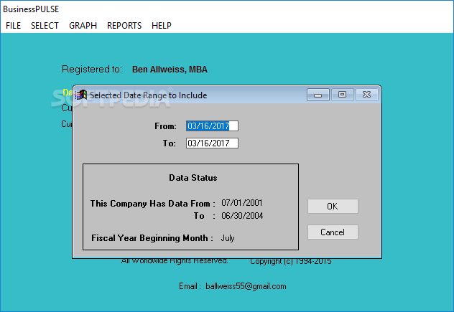Click the Selected Date Range to Include title
The image size is (454, 312).
[148, 95]
